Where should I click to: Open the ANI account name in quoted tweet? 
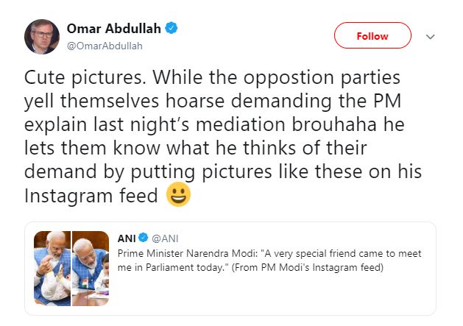pyautogui.click(x=127, y=238)
